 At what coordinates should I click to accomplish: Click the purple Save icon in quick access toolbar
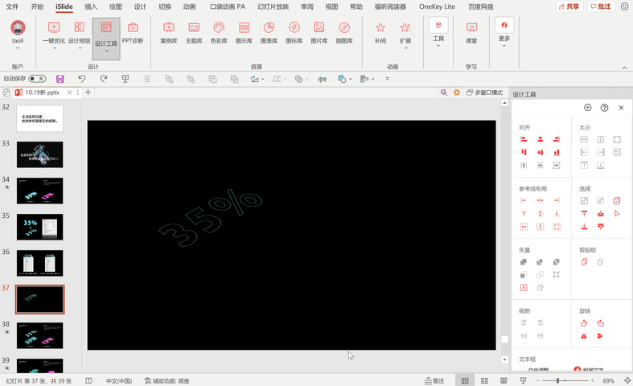tap(60, 79)
